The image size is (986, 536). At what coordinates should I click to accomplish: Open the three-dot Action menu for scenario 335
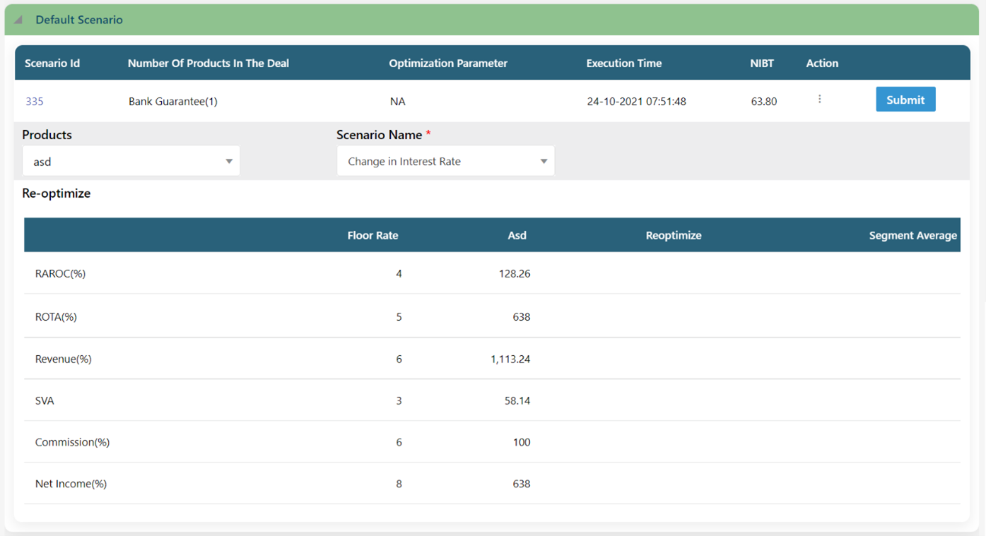(819, 100)
